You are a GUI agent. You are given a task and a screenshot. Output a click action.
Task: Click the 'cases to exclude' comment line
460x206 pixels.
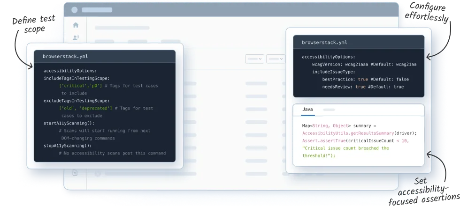click(x=82, y=116)
